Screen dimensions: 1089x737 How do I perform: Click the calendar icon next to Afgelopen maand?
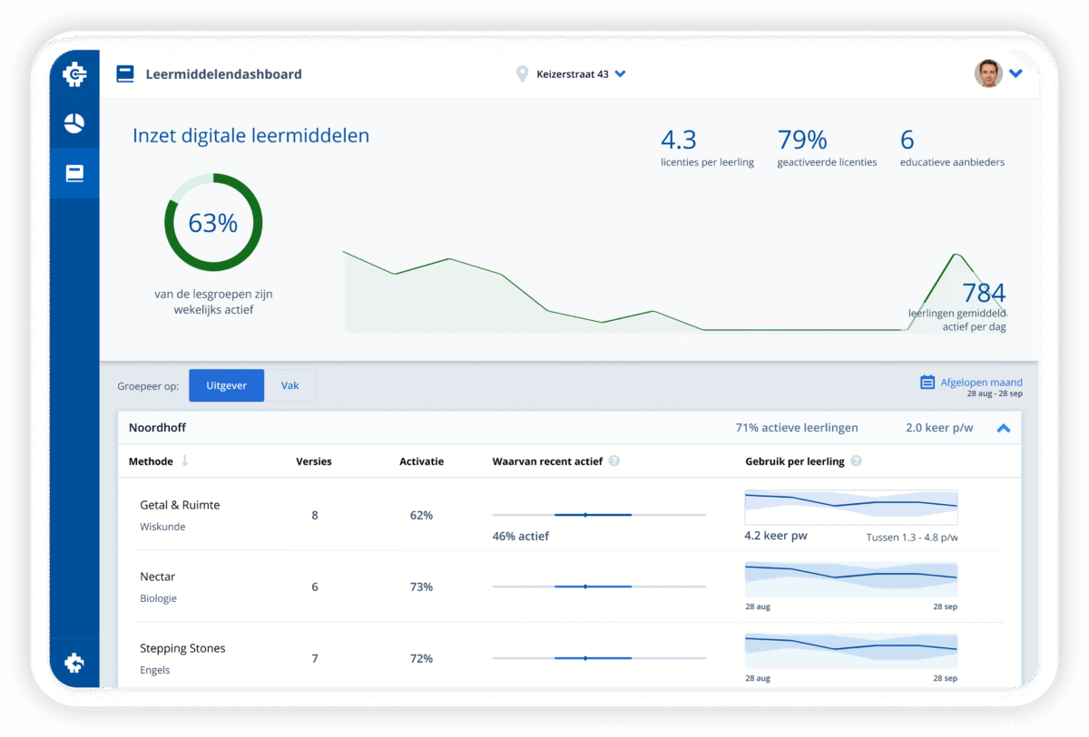pyautogui.click(x=927, y=383)
